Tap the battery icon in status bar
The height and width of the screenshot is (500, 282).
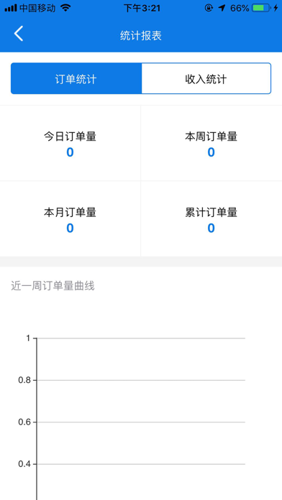point(260,9)
